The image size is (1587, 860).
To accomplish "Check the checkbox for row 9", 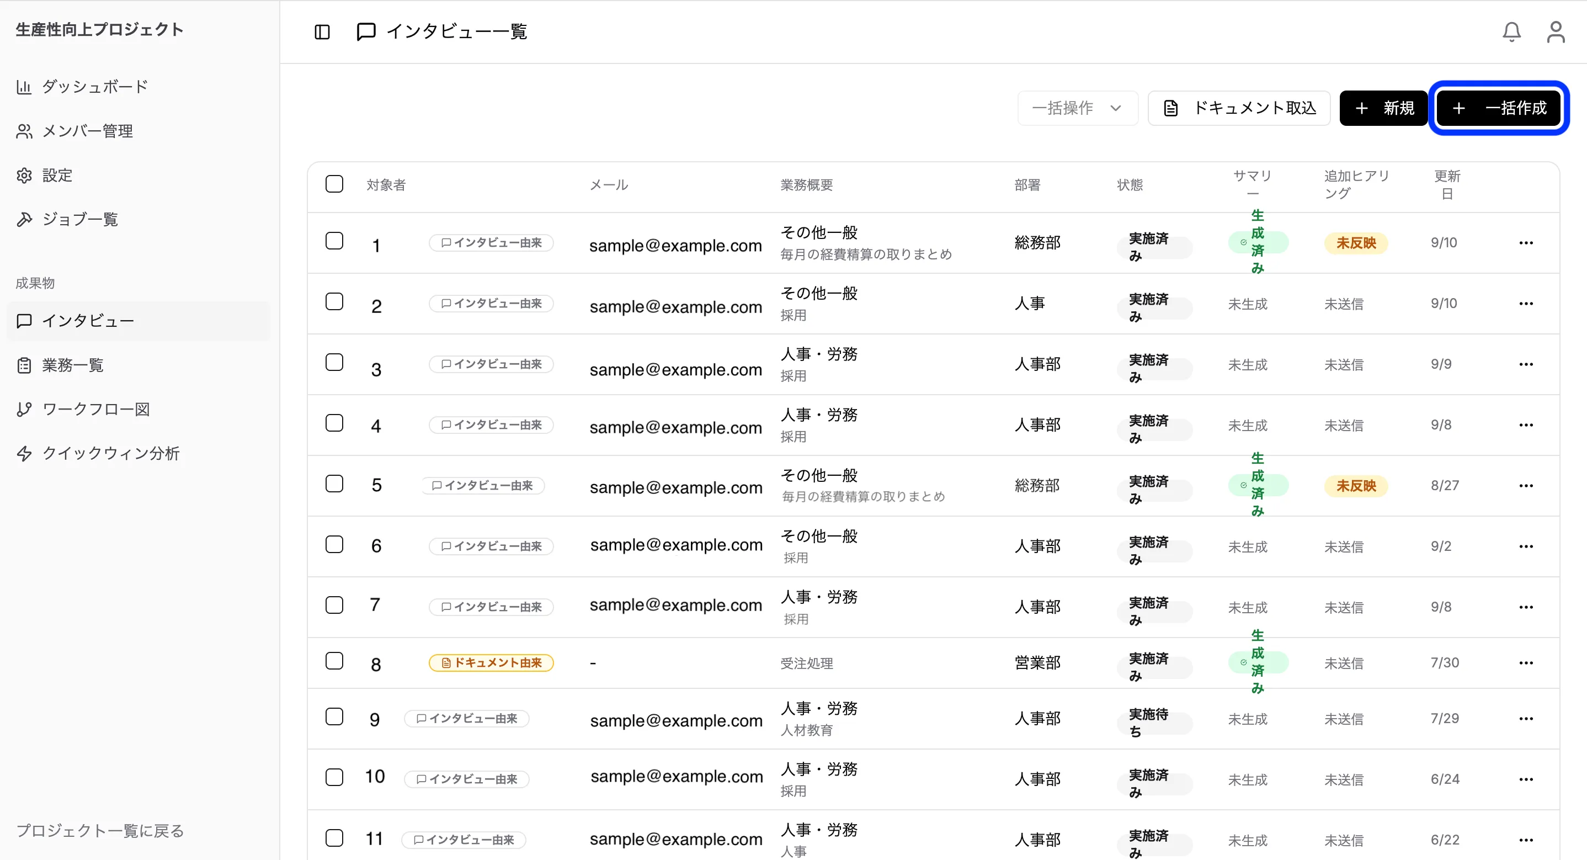I will (x=334, y=716).
